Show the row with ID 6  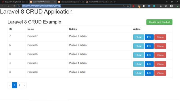pyautogui.click(x=139, y=55)
